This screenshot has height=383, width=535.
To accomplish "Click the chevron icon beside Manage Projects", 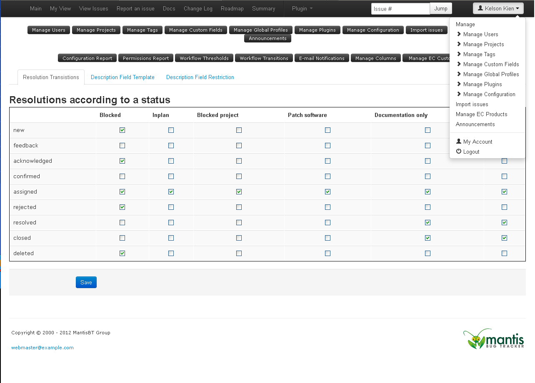I will (459, 44).
